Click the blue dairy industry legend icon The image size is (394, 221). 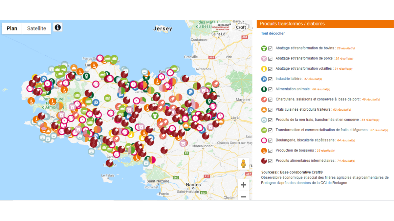[x=264, y=79]
